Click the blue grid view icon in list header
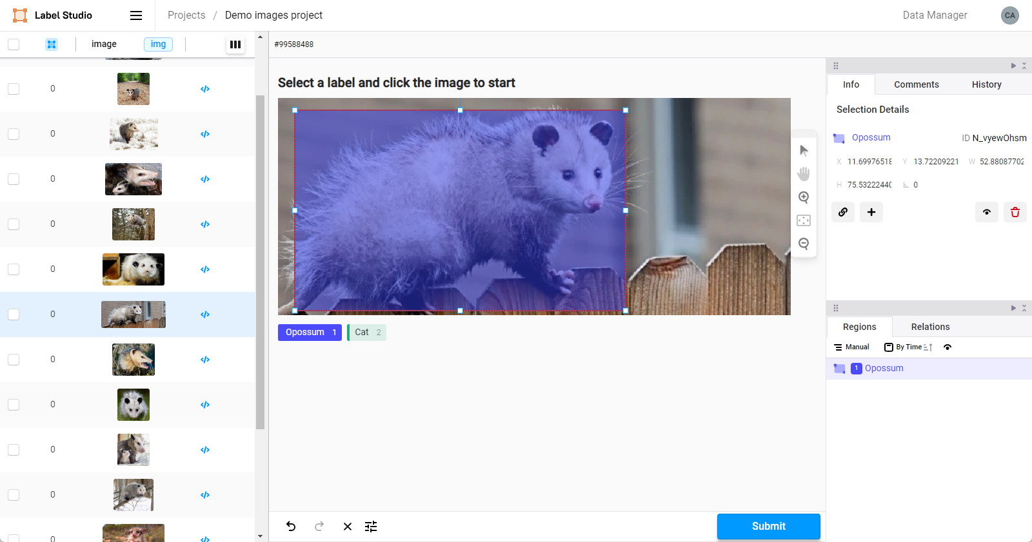Image resolution: width=1032 pixels, height=542 pixels. pyautogui.click(x=52, y=44)
